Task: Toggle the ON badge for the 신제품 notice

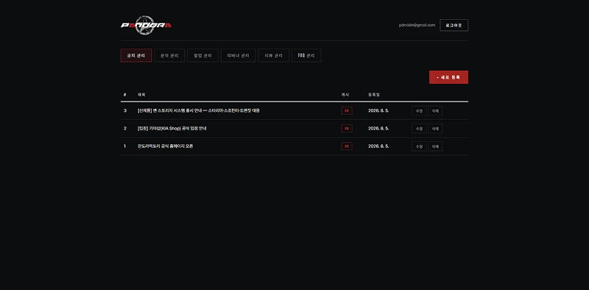Action: pyautogui.click(x=347, y=111)
